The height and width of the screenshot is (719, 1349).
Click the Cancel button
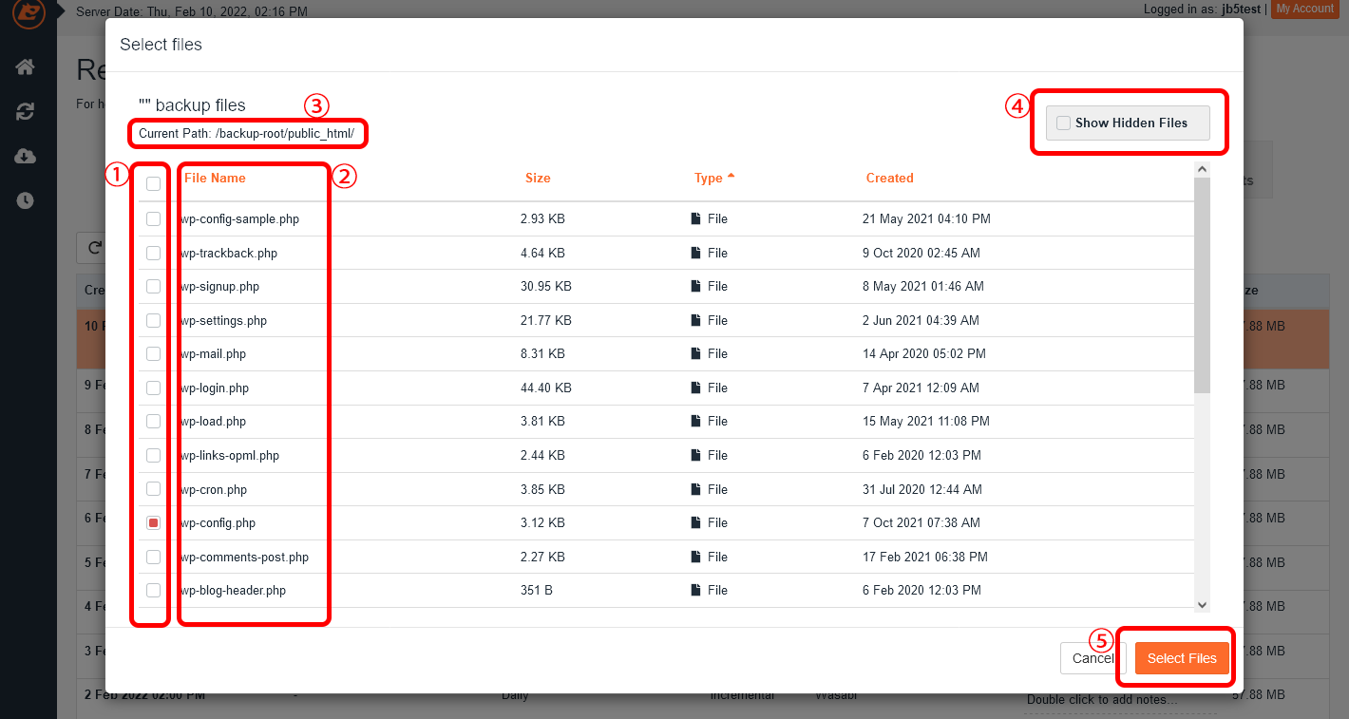(x=1092, y=658)
